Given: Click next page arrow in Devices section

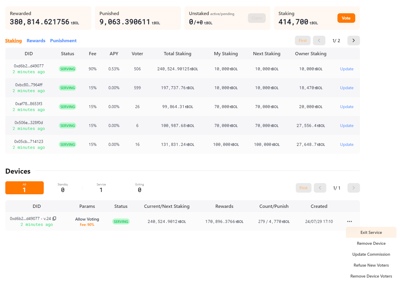Looking at the screenshot, I should tap(353, 188).
